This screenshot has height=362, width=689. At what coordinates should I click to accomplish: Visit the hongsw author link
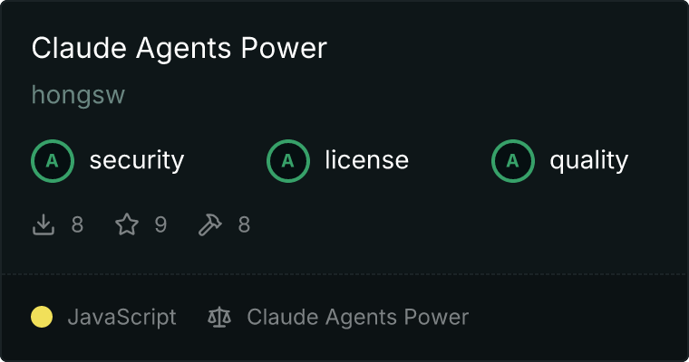coord(78,95)
